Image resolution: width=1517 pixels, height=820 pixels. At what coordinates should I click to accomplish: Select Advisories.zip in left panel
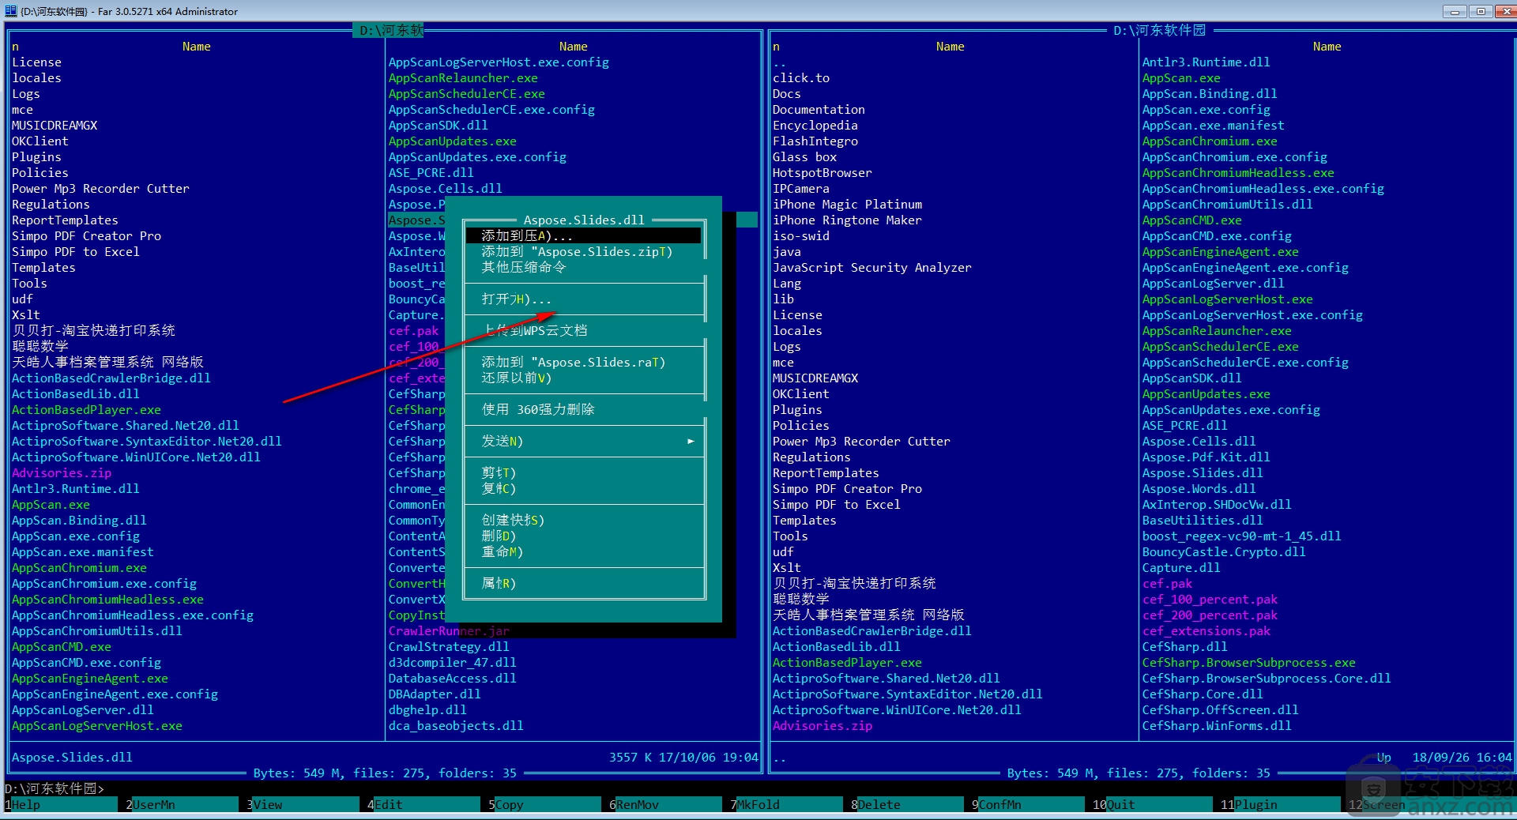click(62, 472)
